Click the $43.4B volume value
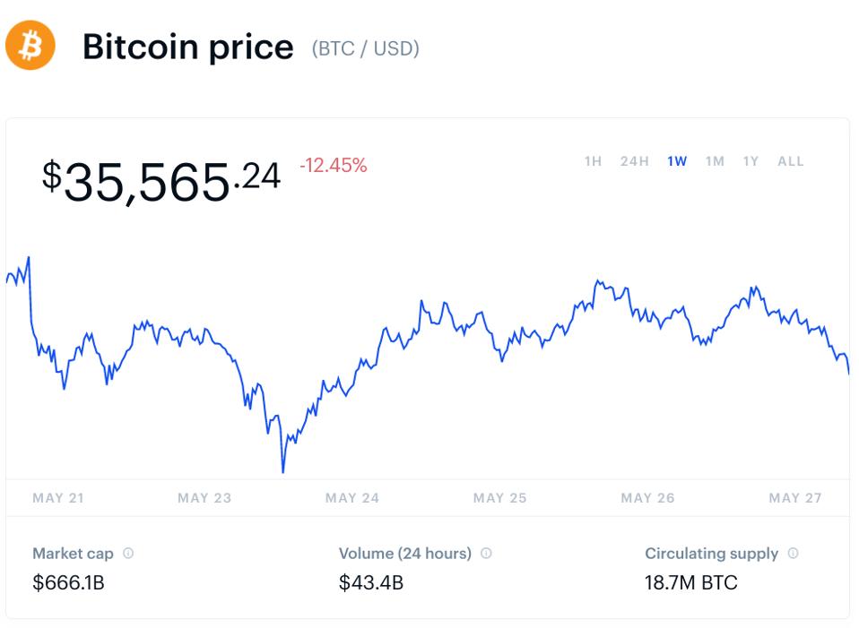Image resolution: width=859 pixels, height=628 pixels. 371,583
